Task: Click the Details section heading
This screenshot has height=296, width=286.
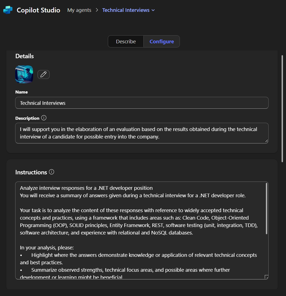Action: 25,56
